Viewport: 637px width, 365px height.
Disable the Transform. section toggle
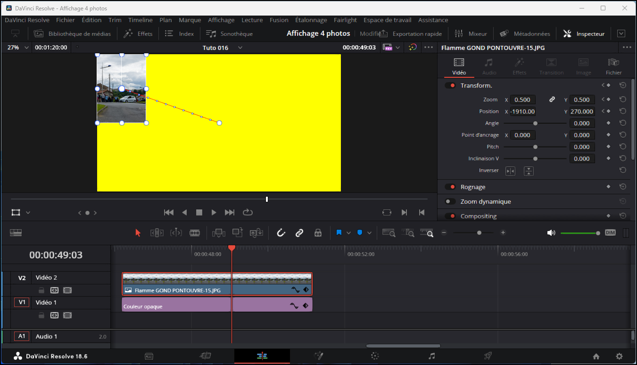coord(450,85)
